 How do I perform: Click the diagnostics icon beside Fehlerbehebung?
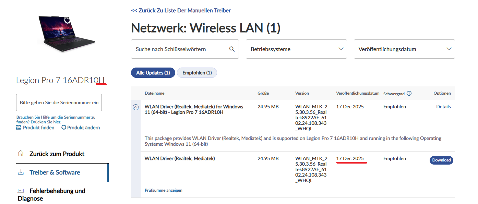coord(21,191)
